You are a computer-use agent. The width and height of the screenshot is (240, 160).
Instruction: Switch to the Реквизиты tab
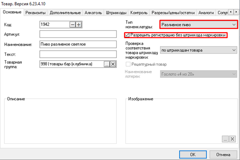35,13
